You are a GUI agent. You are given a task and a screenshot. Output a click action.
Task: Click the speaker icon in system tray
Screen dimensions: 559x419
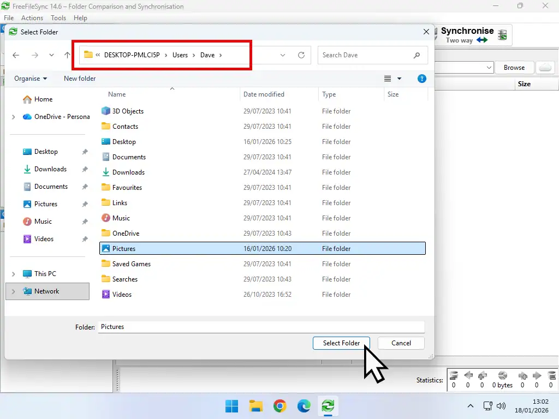pos(501,406)
